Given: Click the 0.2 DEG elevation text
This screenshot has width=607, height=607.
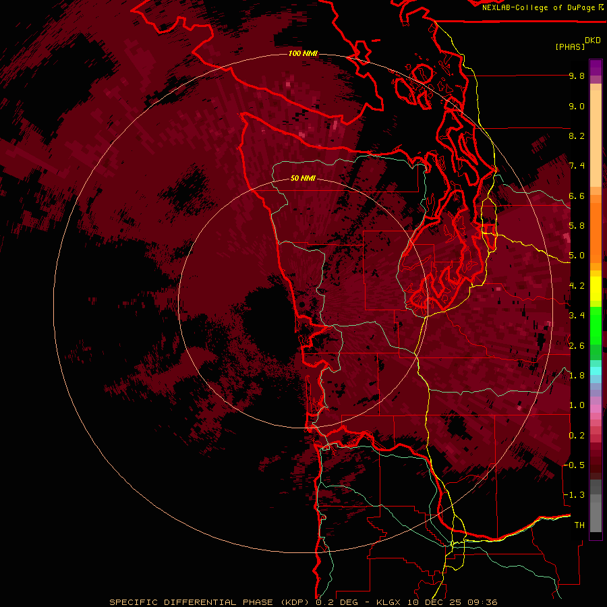Looking at the screenshot, I should 337,602.
